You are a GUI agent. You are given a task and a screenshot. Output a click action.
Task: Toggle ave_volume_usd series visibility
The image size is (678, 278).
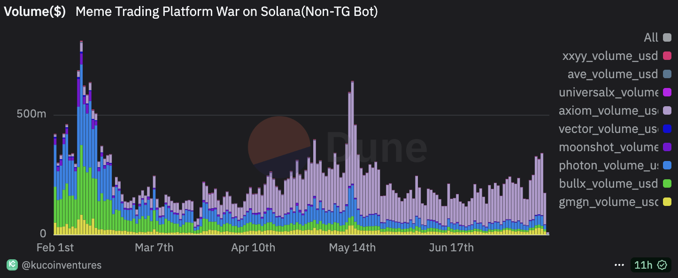(x=619, y=74)
